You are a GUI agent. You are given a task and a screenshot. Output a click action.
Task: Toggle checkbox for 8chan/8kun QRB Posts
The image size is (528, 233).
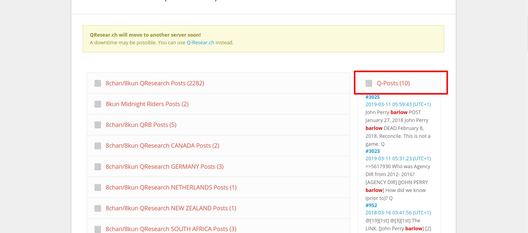(98, 125)
